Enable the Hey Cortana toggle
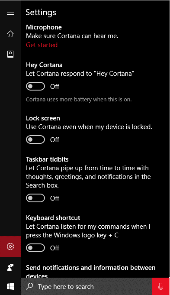 (x=35, y=86)
